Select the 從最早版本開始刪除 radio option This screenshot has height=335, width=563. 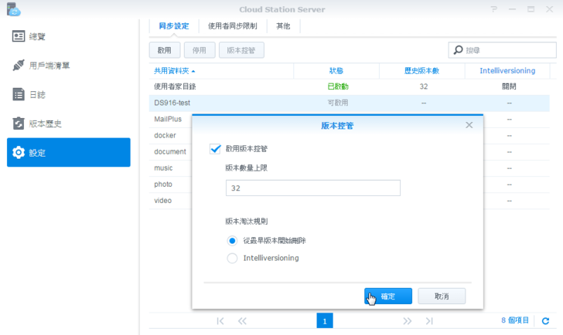(x=232, y=241)
